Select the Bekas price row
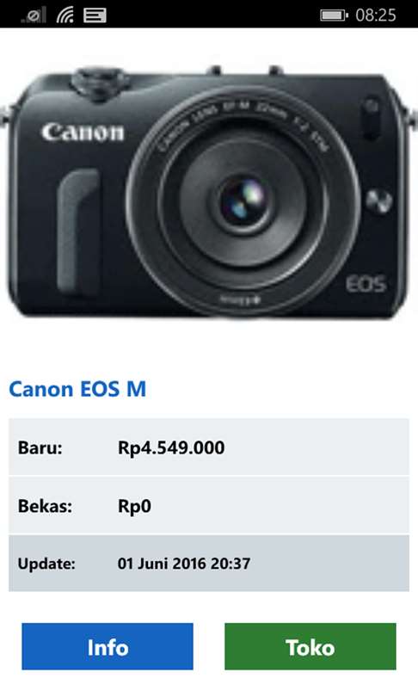The width and height of the screenshot is (418, 697). [x=209, y=505]
